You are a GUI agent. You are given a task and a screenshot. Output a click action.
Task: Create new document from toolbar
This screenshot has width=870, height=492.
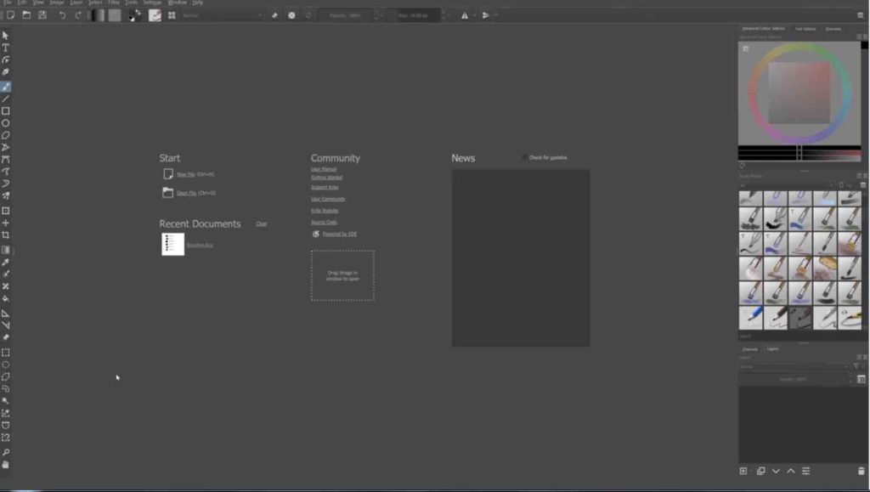[10, 15]
